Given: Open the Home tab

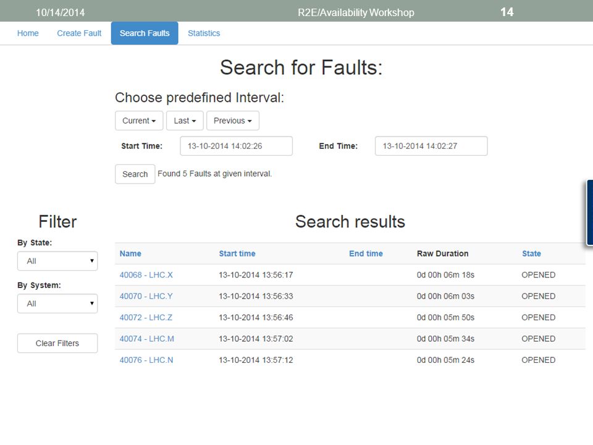Looking at the screenshot, I should [28, 33].
